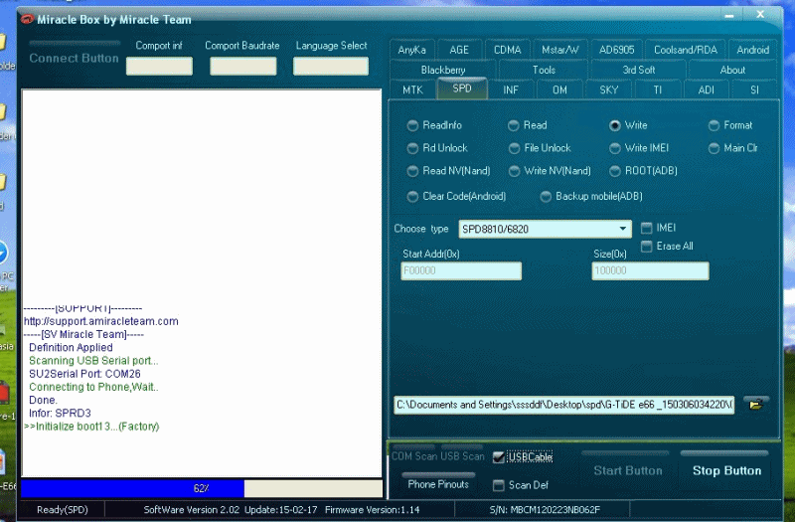Image resolution: width=795 pixels, height=522 pixels.
Task: Click the 62% progress bar
Action: tap(202, 488)
